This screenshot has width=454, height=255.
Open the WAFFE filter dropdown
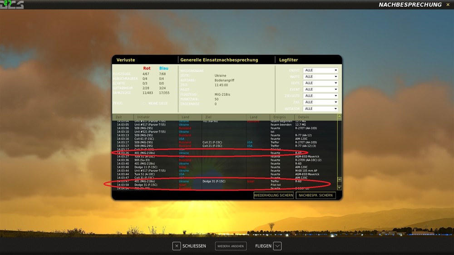point(320,77)
